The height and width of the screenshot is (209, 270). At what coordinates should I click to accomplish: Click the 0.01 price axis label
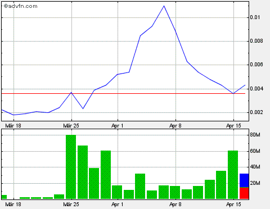point(255,17)
